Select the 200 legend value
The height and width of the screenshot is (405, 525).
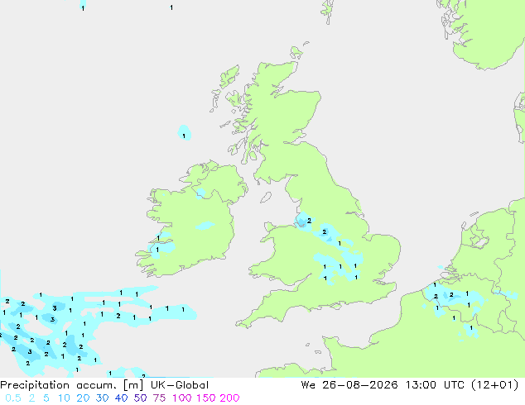point(229,398)
